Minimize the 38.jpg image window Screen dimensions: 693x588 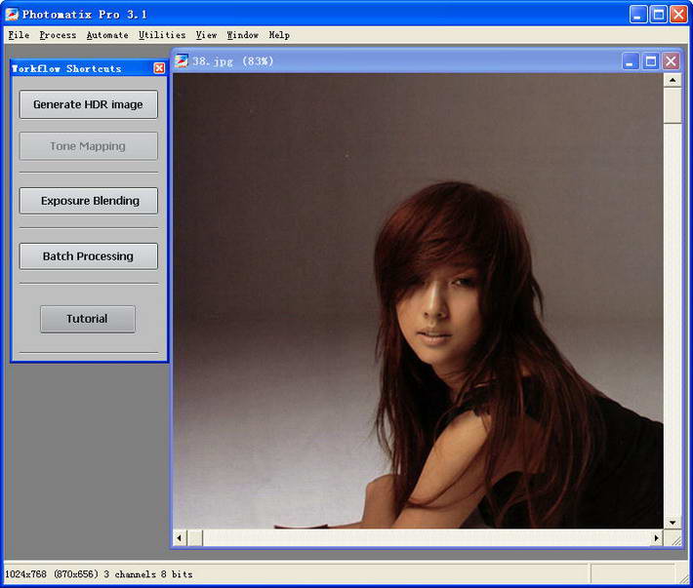632,60
